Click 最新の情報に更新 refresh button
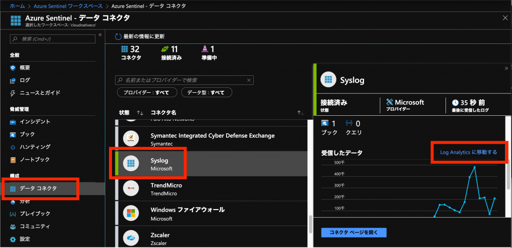This screenshot has height=248, width=512. (140, 36)
